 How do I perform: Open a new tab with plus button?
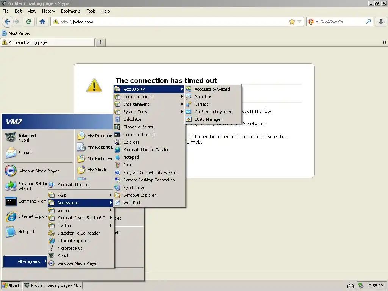[100, 42]
